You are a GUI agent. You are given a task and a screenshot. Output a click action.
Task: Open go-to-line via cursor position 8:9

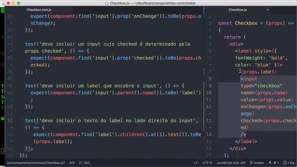click(x=72, y=163)
